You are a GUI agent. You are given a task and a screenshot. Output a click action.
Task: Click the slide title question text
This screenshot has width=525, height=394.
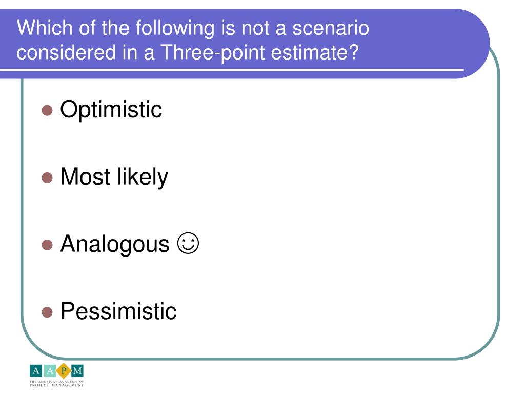[x=193, y=40]
